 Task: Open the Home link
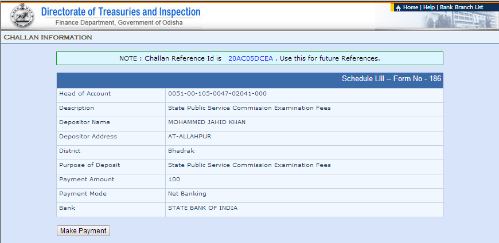(411, 7)
